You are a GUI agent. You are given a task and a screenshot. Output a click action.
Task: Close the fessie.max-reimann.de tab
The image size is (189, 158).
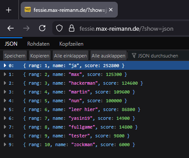pyautogui.click(x=111, y=10)
